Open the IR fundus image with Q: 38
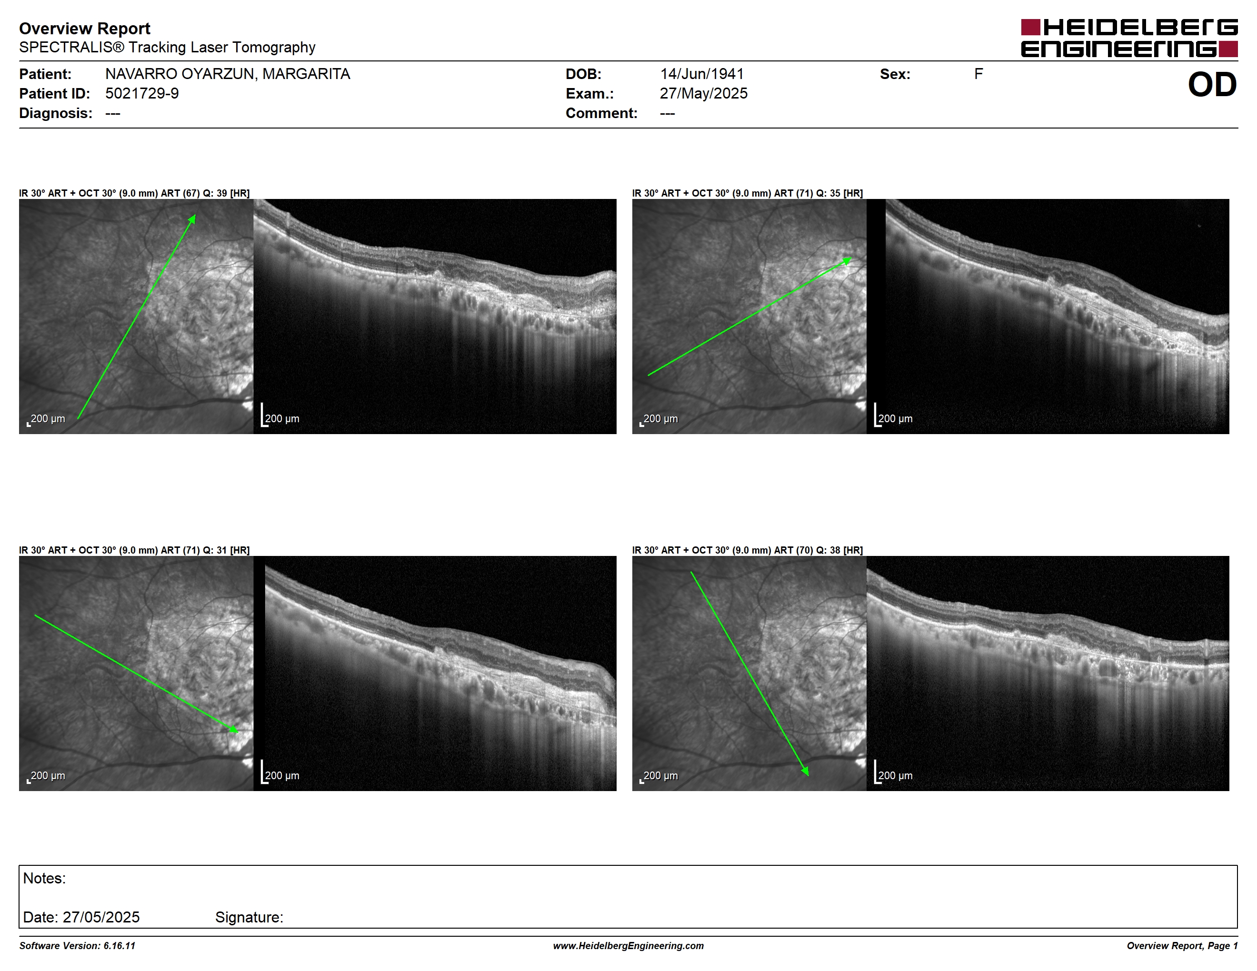 coord(749,673)
